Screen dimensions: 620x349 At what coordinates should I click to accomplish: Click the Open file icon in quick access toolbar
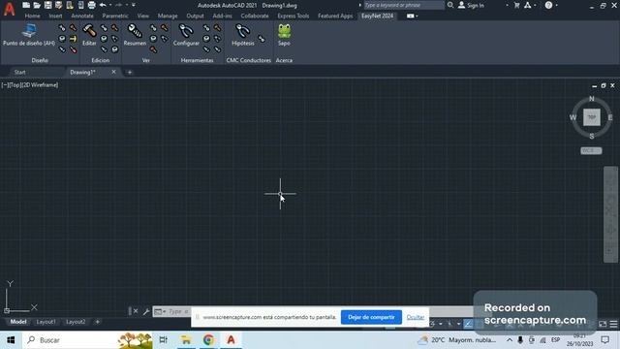click(37, 5)
